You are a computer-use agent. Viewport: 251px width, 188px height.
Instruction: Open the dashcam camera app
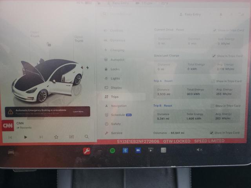tap(138, 150)
